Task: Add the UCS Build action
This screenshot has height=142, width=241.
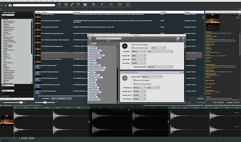Action: pos(92,94)
